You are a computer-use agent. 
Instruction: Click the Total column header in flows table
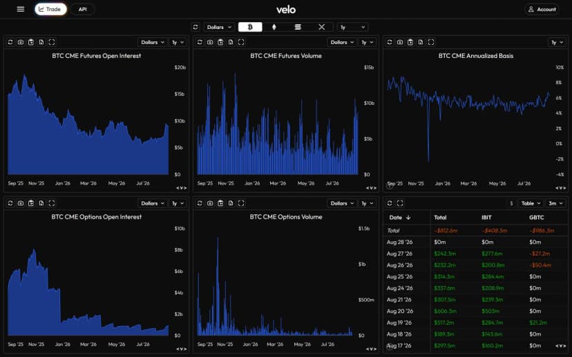(x=440, y=218)
